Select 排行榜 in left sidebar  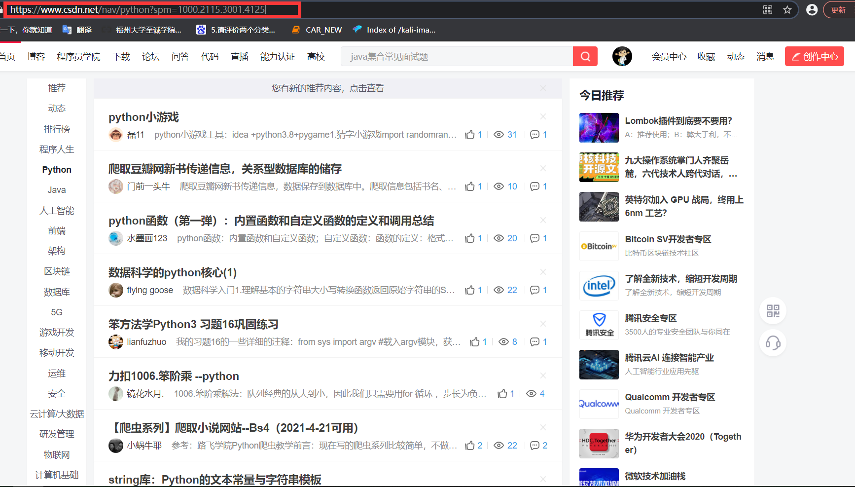point(57,129)
